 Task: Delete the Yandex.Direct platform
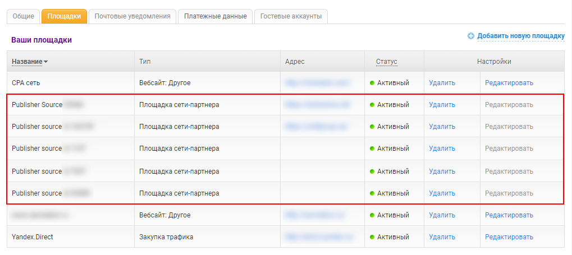(x=442, y=237)
